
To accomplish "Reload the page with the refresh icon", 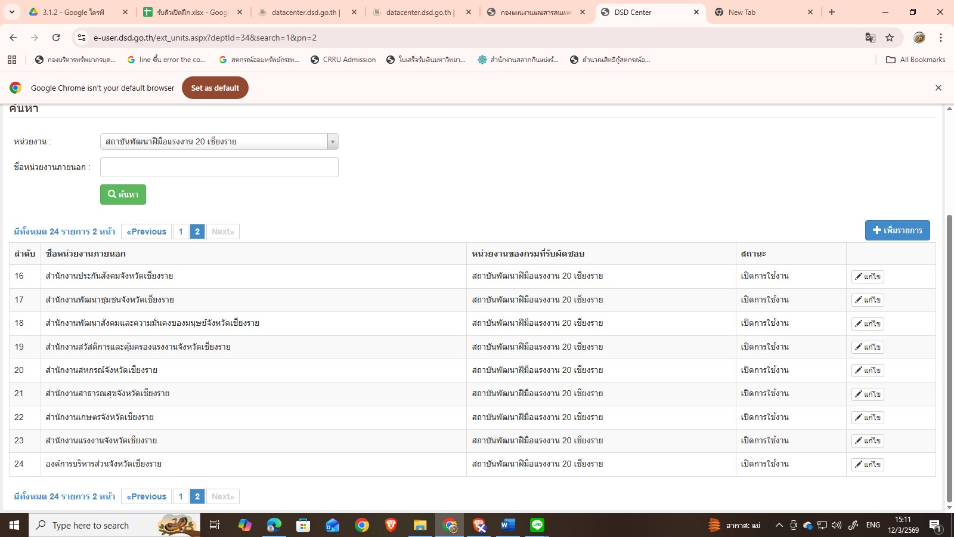I will tap(56, 38).
